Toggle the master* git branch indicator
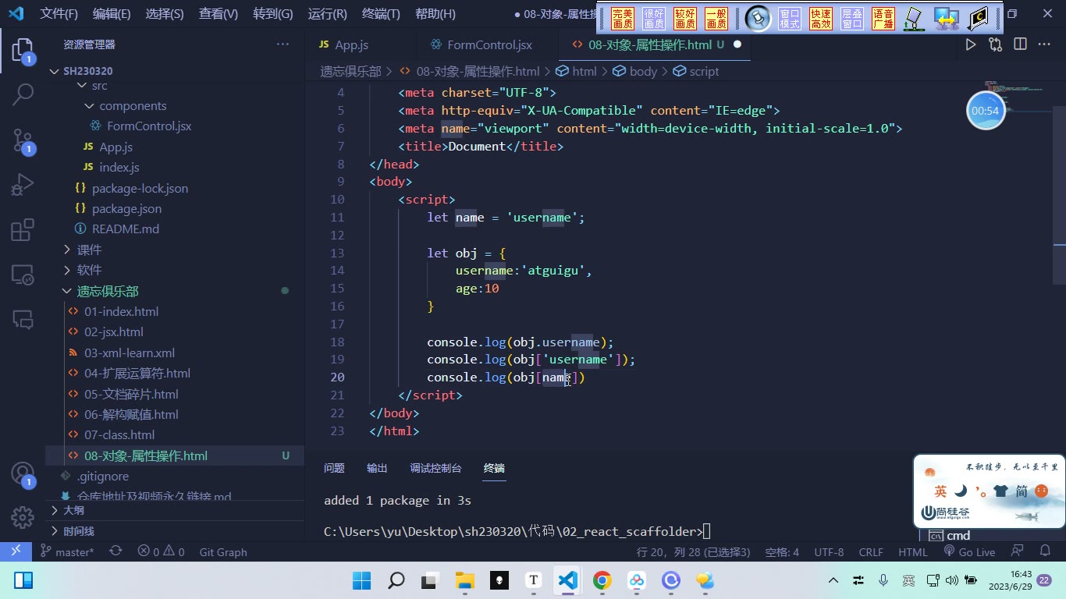 click(x=67, y=551)
